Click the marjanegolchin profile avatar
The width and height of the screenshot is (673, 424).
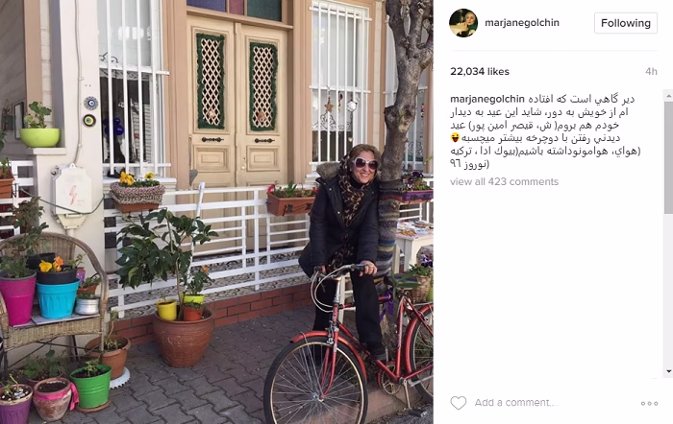pyautogui.click(x=463, y=23)
